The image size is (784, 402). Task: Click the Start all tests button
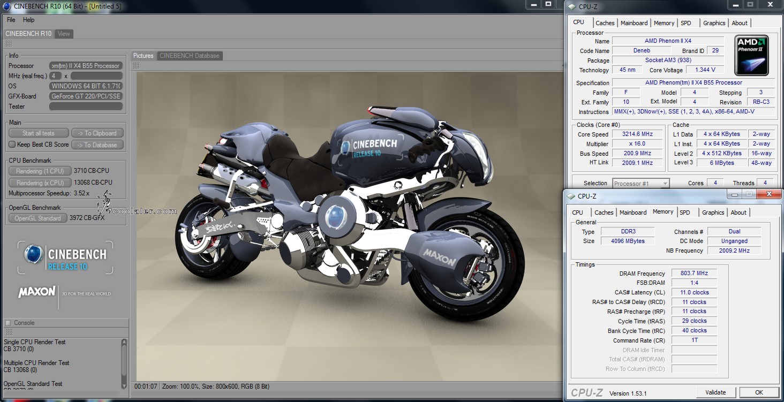[x=39, y=133]
